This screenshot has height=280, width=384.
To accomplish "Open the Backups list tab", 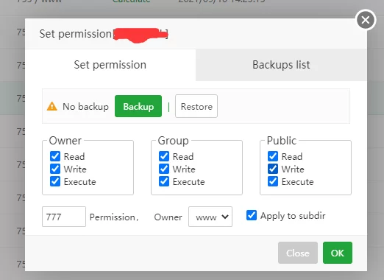I will coord(281,65).
